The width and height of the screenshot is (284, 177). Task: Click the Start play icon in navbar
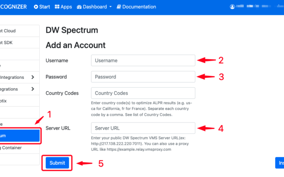[36, 7]
